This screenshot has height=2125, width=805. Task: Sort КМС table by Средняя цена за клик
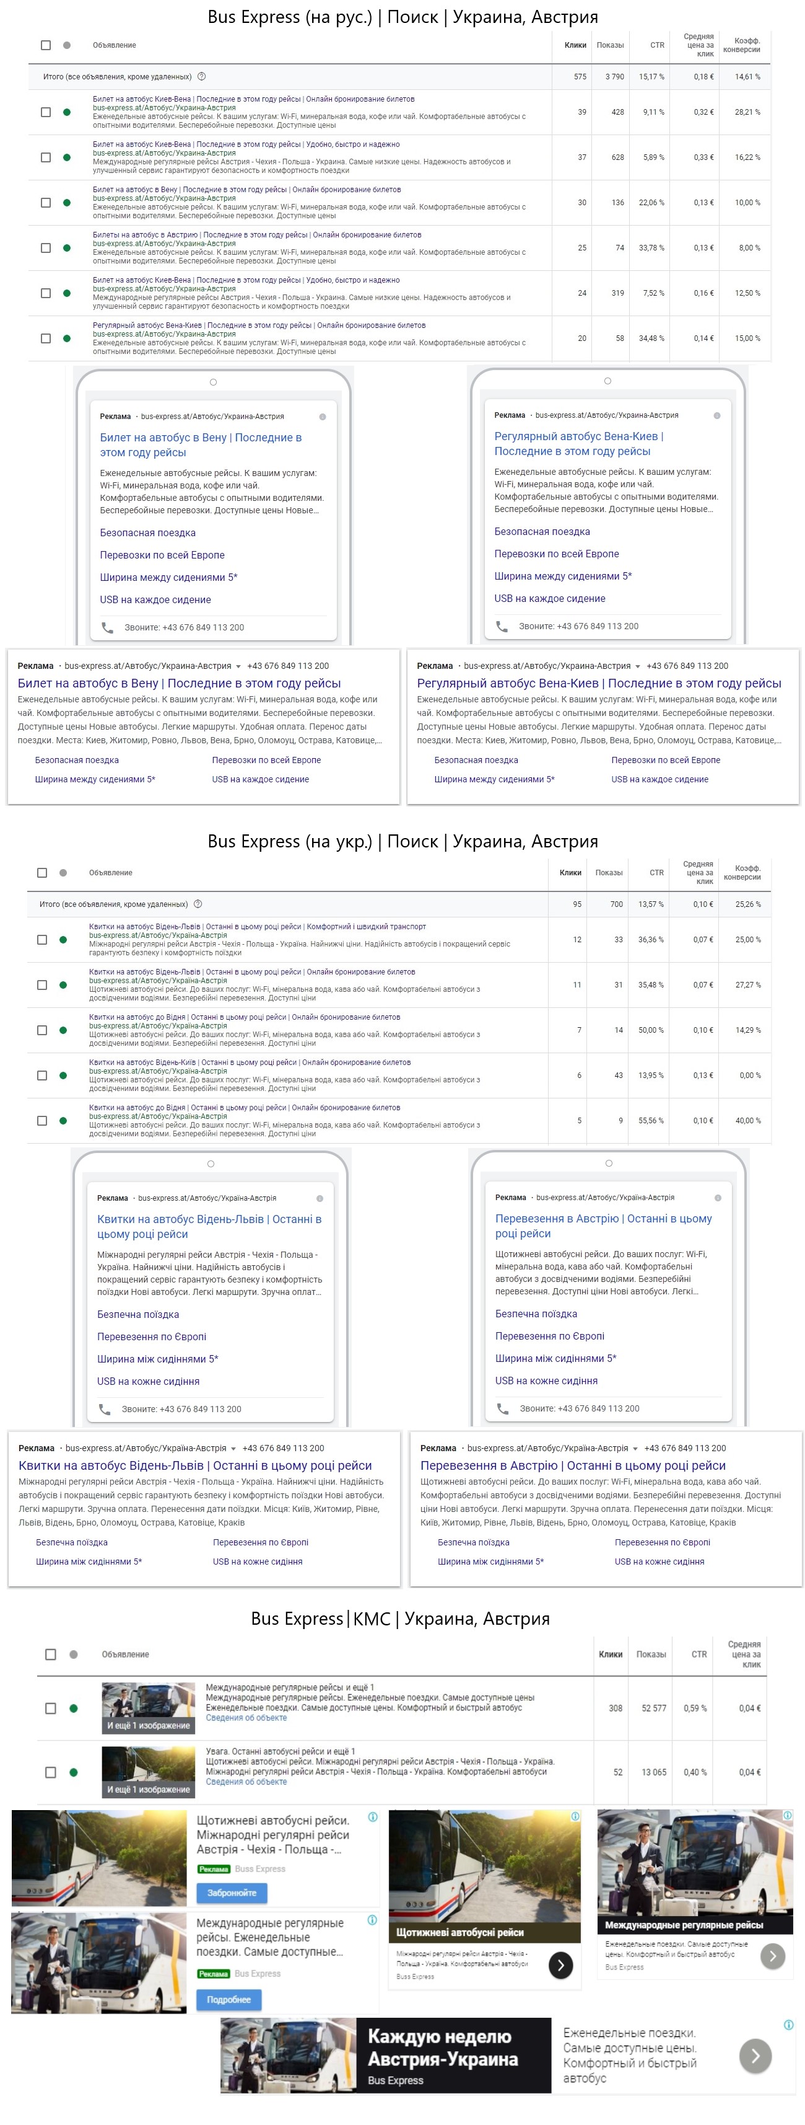click(x=744, y=1654)
